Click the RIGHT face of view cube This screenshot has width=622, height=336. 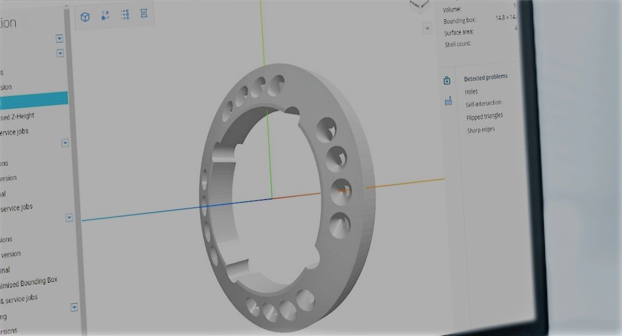pyautogui.click(x=424, y=3)
